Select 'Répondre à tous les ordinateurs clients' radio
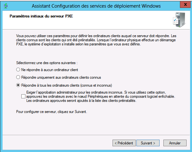The height and width of the screenshot is (152, 192). click(x=18, y=85)
